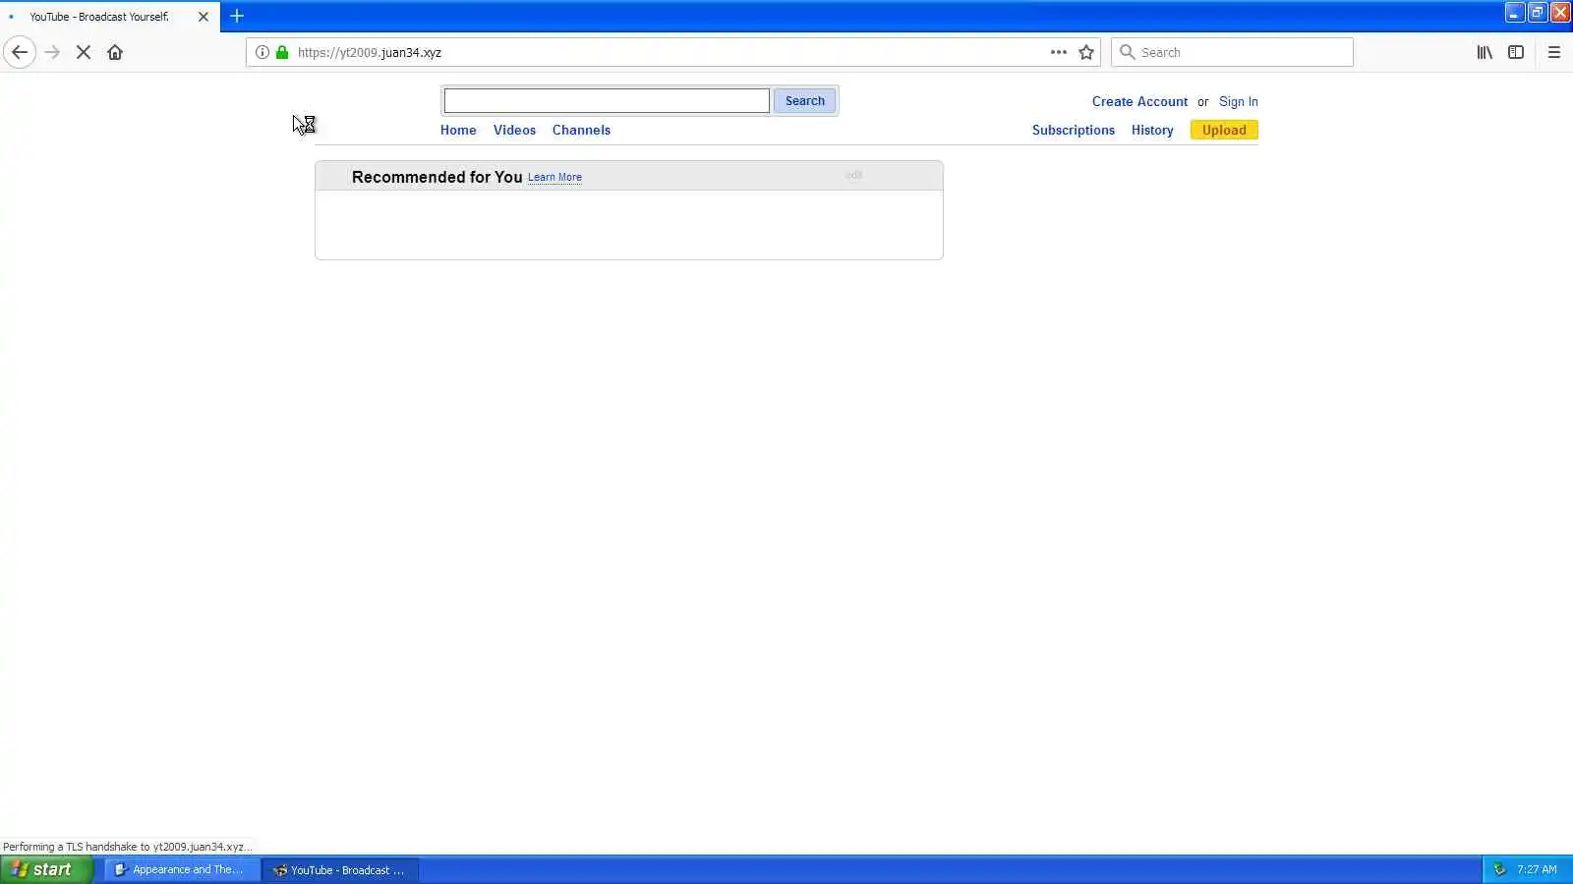
Task: Bookmark this page with the star
Action: 1086,52
